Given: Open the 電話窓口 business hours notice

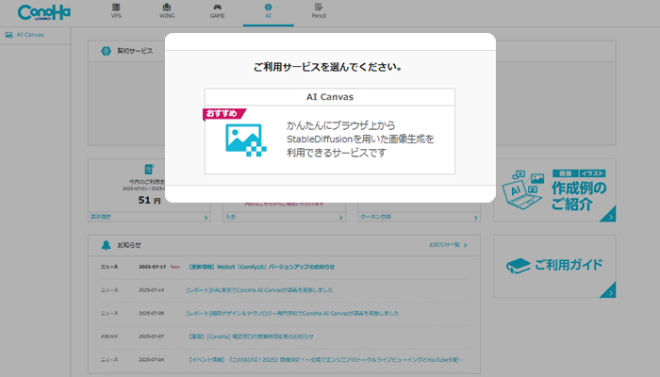Looking at the screenshot, I should [x=250, y=336].
